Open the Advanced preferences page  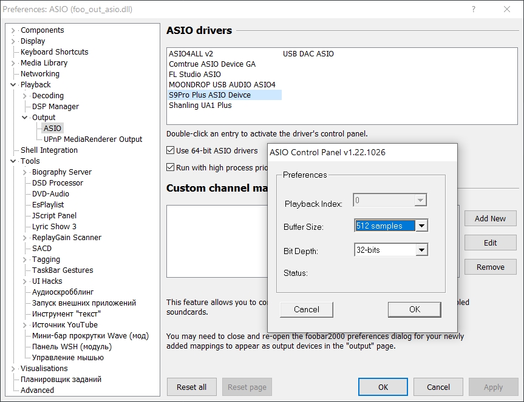[37, 390]
